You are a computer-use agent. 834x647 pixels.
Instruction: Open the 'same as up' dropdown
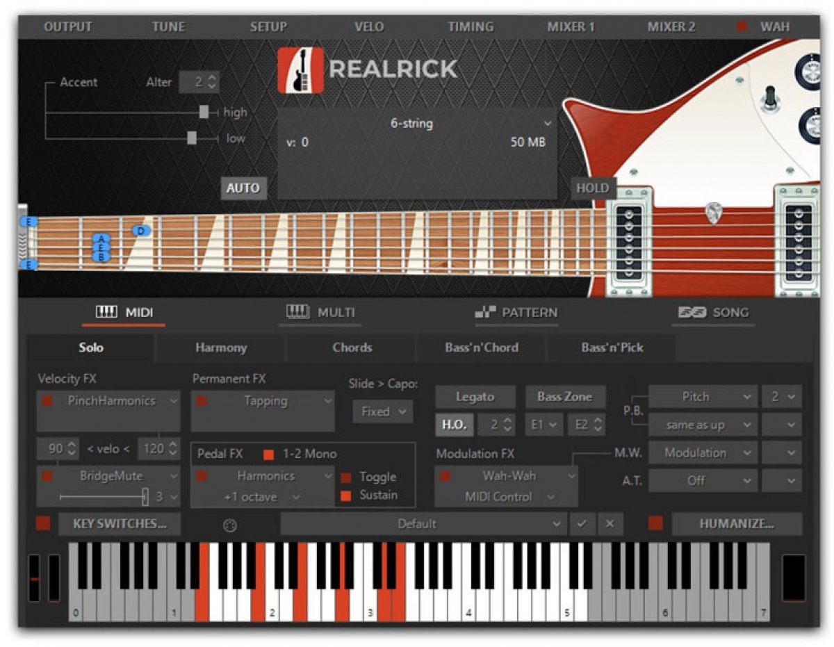[x=702, y=425]
